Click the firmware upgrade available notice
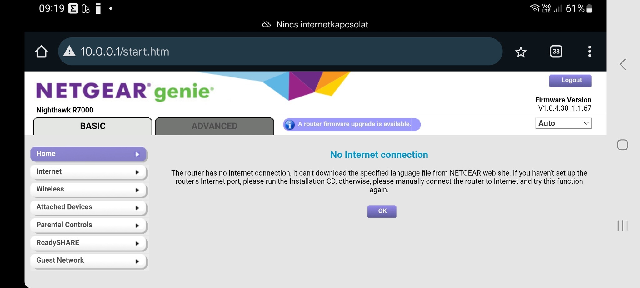Viewport: 640px width, 288px height. (352, 124)
